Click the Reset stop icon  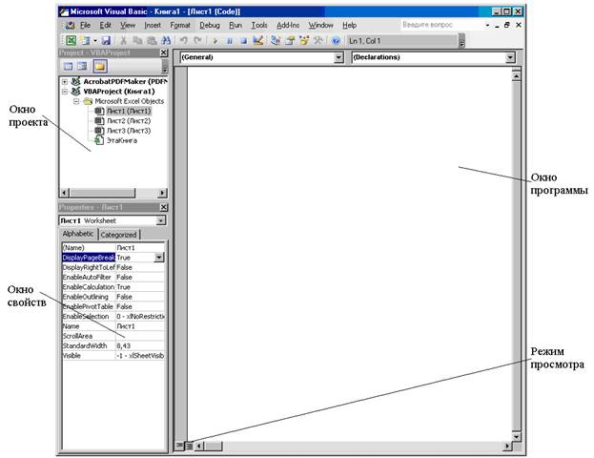(x=243, y=41)
